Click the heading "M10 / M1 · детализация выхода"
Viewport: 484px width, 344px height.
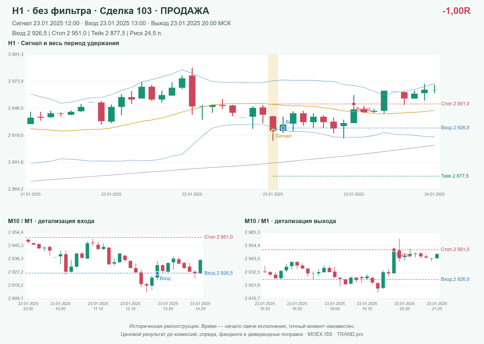point(290,221)
